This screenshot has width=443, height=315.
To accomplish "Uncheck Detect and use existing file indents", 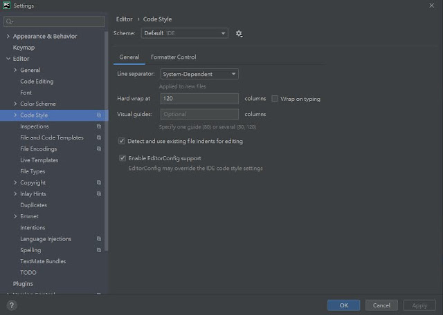I will (x=122, y=141).
